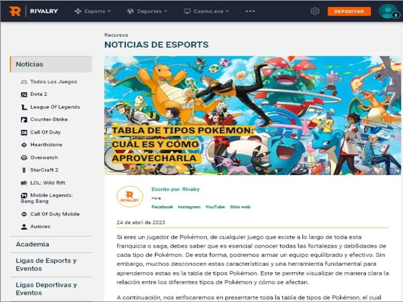The image size is (403, 302).
Task: Click the StarCraft 2 icon
Action: (x=24, y=170)
